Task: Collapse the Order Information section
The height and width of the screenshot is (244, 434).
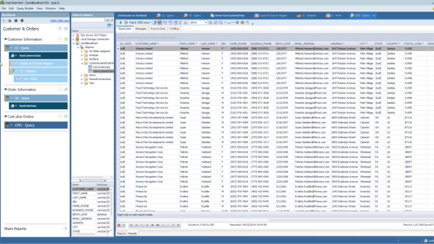Action: pos(5,89)
